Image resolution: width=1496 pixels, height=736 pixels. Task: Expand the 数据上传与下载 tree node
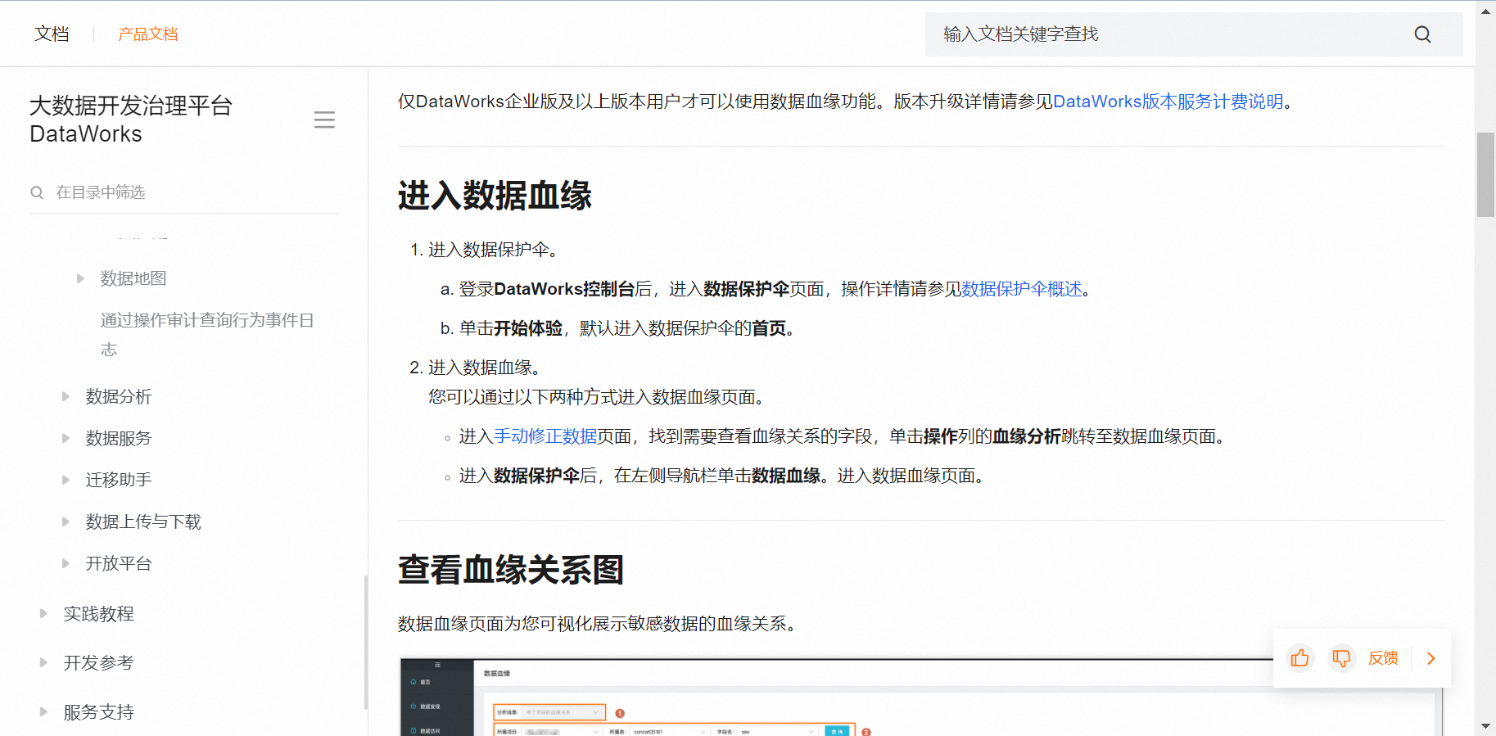pyautogui.click(x=66, y=522)
